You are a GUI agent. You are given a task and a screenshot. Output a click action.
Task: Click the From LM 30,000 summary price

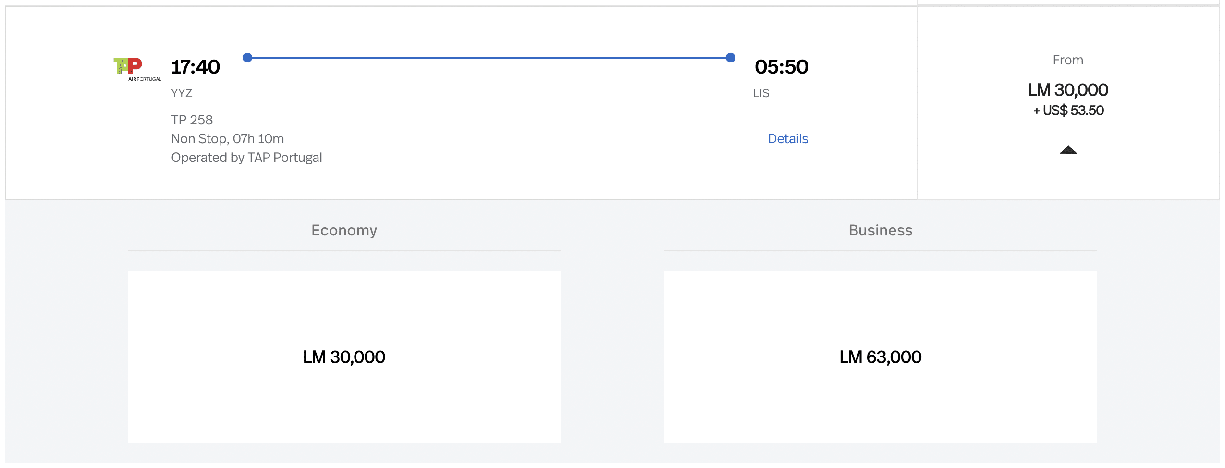pos(1067,90)
